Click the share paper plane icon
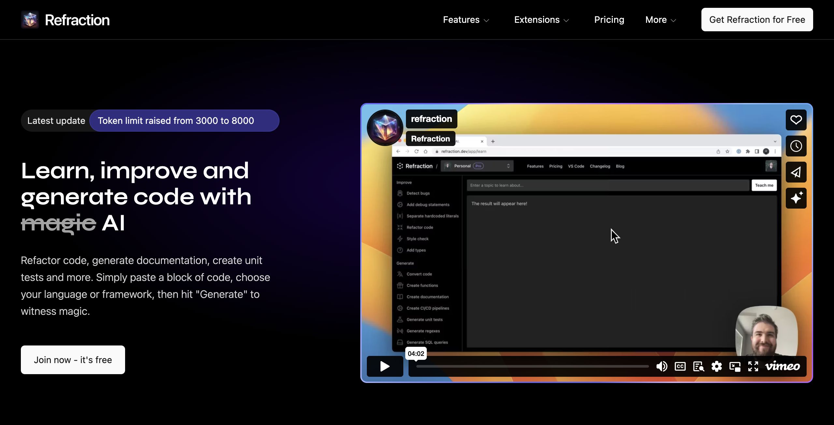Image resolution: width=834 pixels, height=425 pixels. pos(796,172)
